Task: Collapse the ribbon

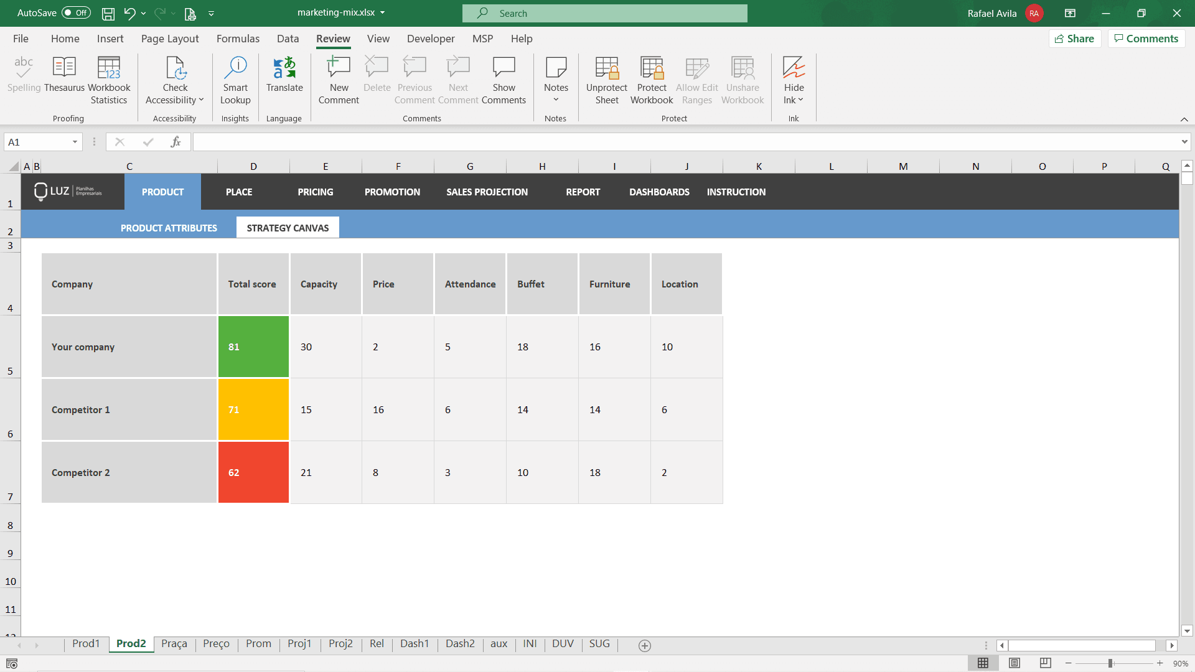Action: [x=1184, y=119]
